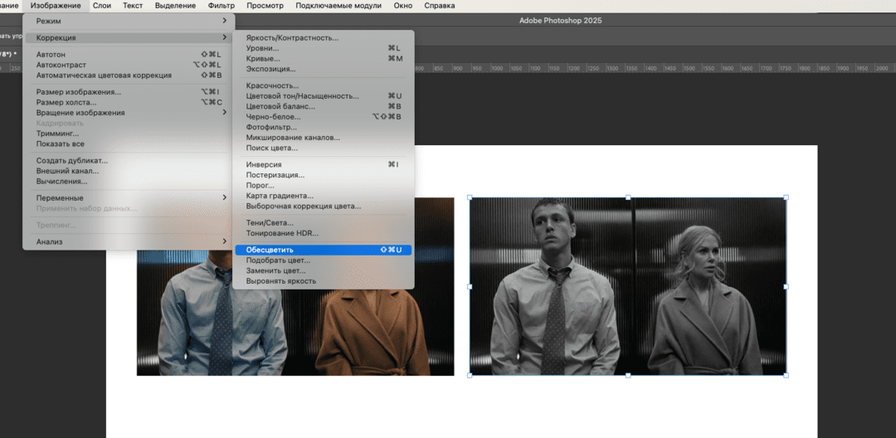The width and height of the screenshot is (896, 438).
Task: Select Тени/Света adjustment
Action: 270,222
